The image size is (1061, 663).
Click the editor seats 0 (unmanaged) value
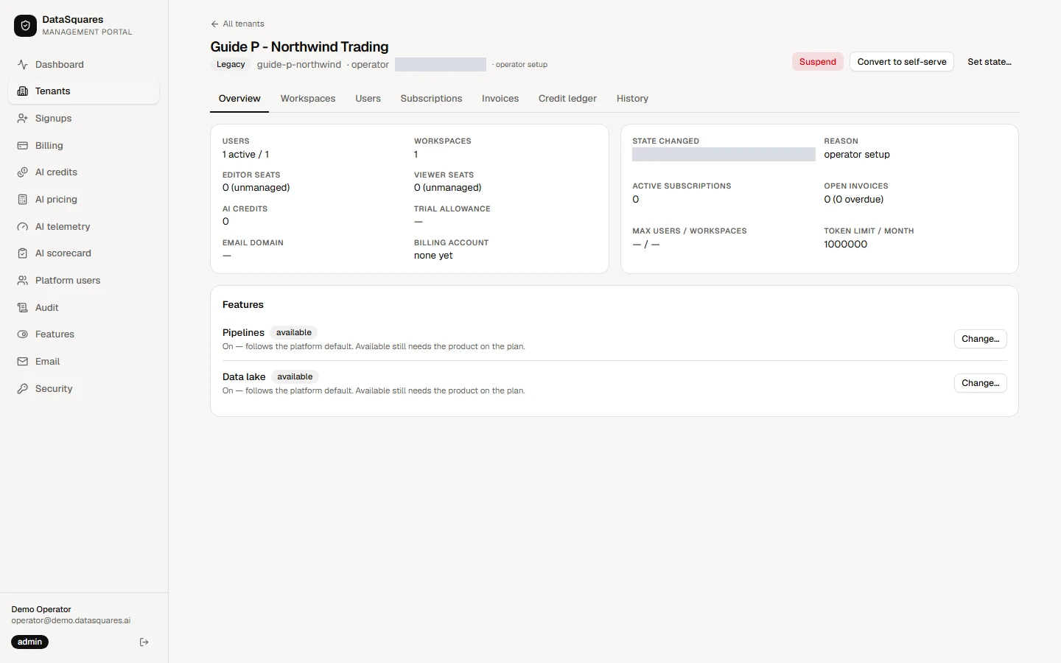coord(256,188)
